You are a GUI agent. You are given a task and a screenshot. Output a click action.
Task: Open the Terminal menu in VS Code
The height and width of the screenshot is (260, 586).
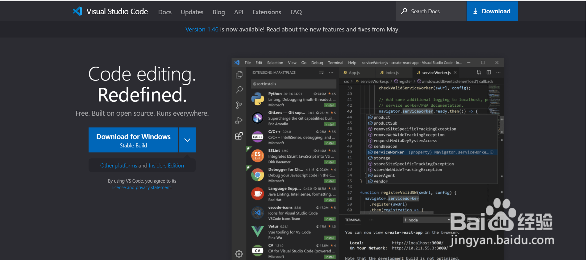tap(335, 63)
